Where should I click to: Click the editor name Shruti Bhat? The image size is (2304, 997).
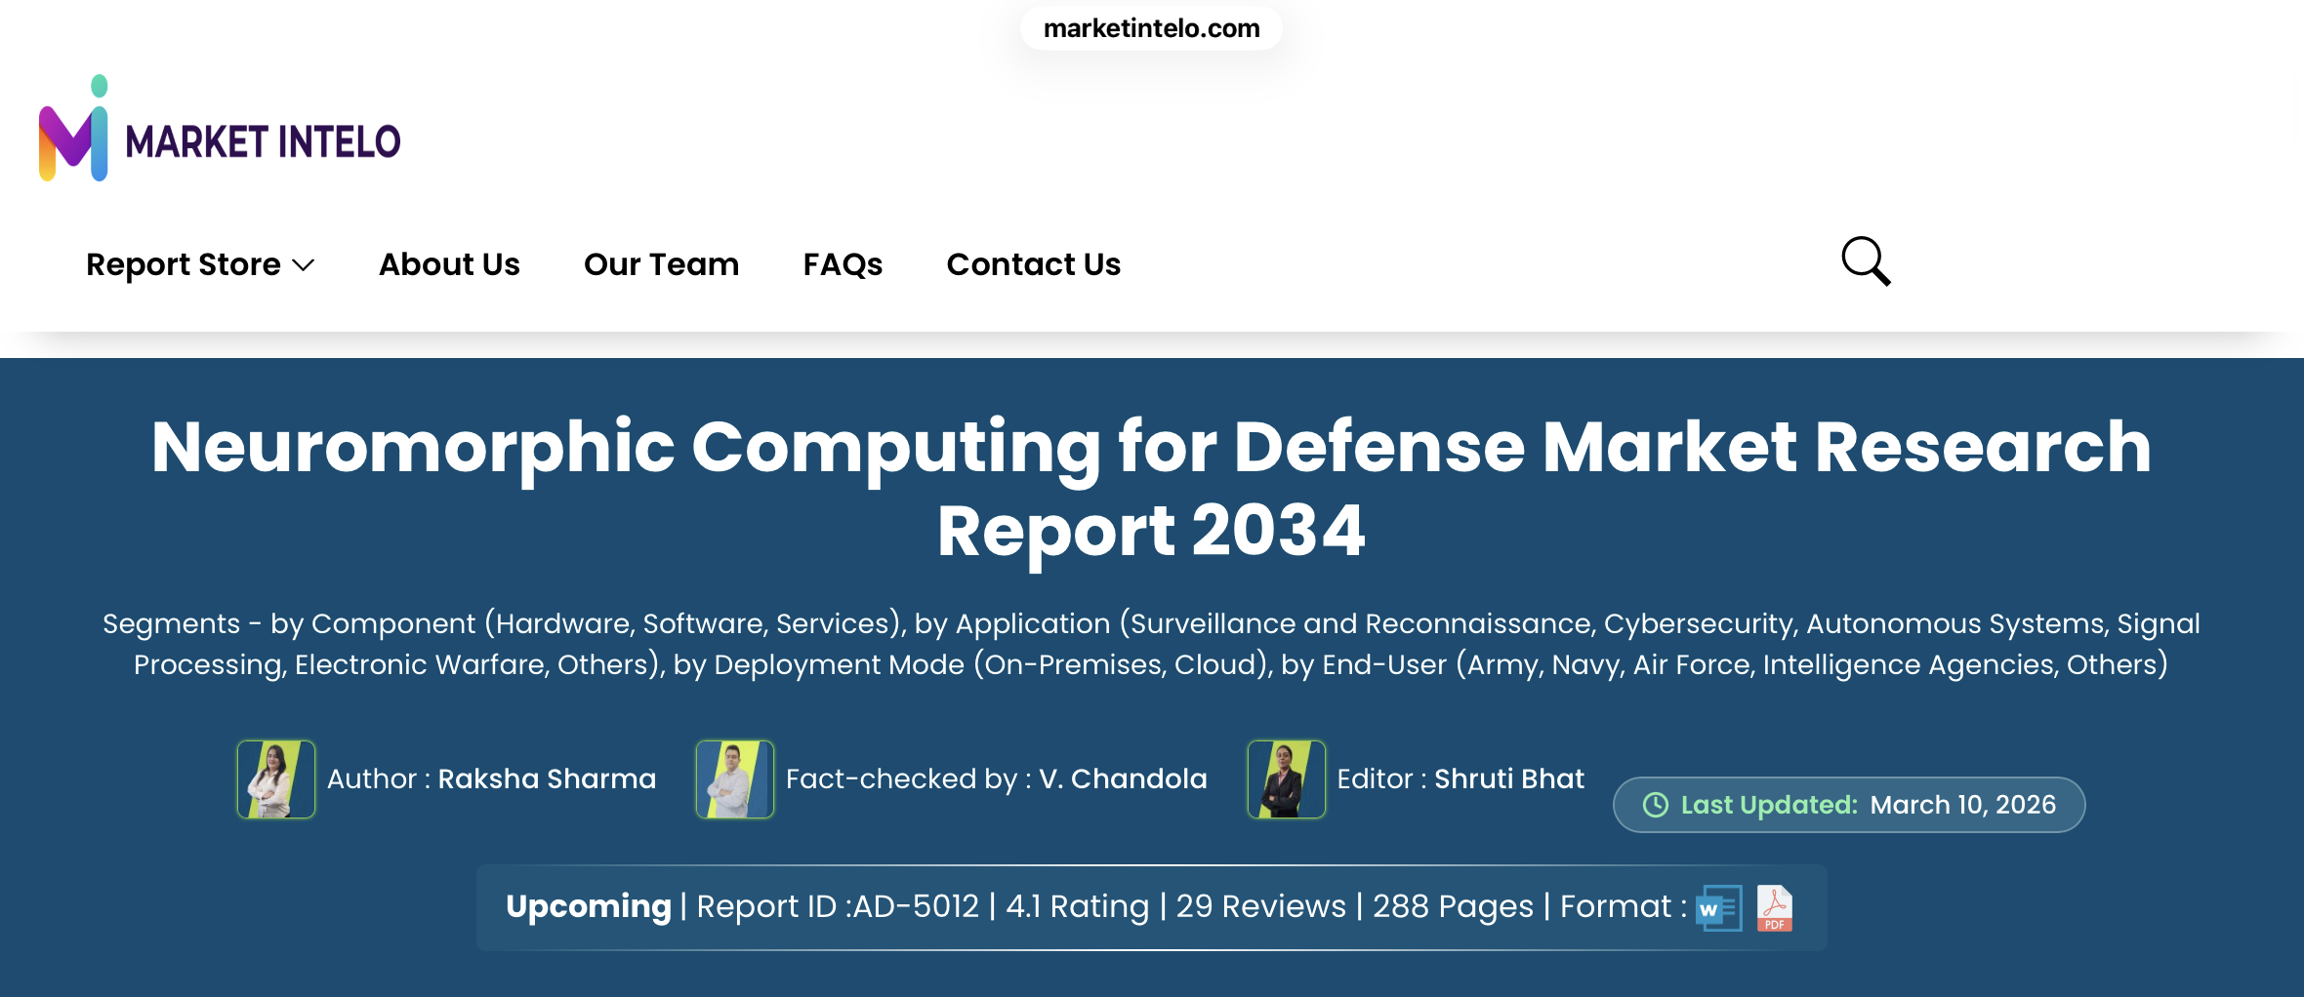coord(1508,778)
